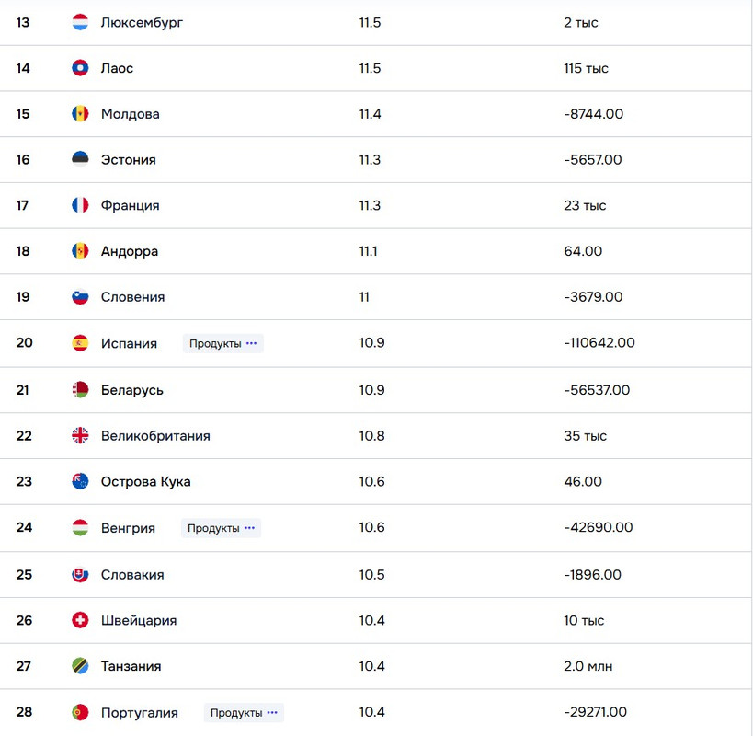753x736 pixels.
Task: Click the Slovenia flag icon
Action: coord(80,297)
